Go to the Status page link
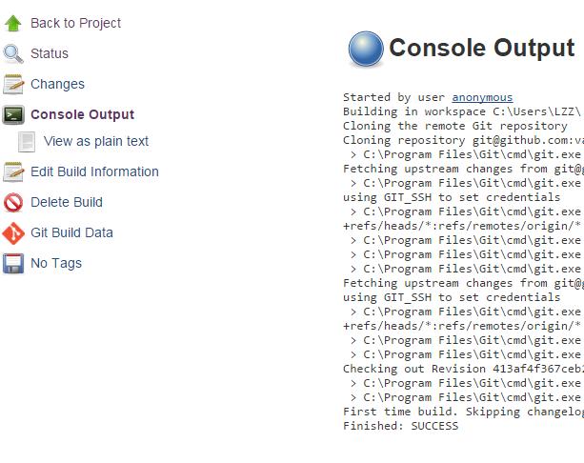 [x=50, y=53]
